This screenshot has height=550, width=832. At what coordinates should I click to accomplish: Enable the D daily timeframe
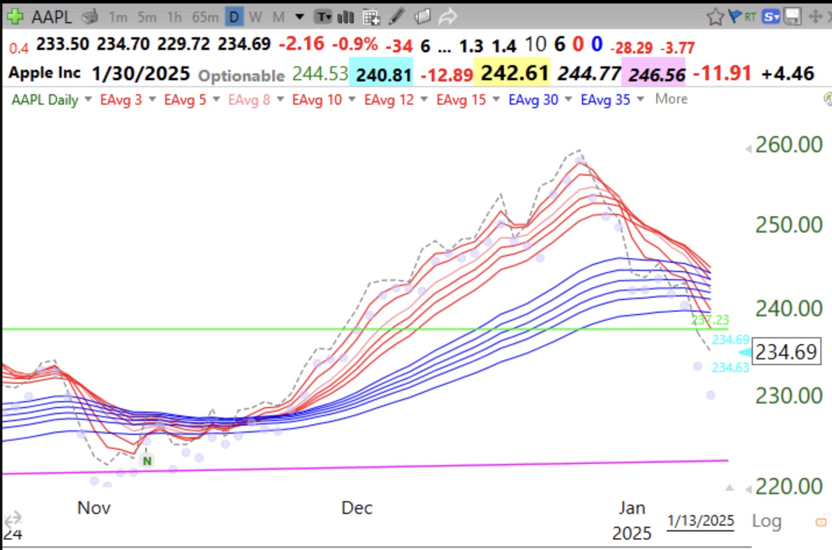233,17
